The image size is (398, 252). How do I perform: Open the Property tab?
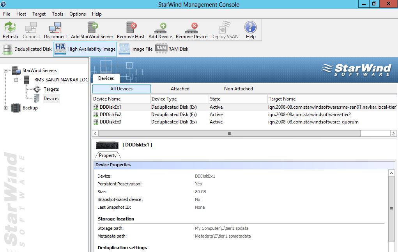[x=108, y=155]
